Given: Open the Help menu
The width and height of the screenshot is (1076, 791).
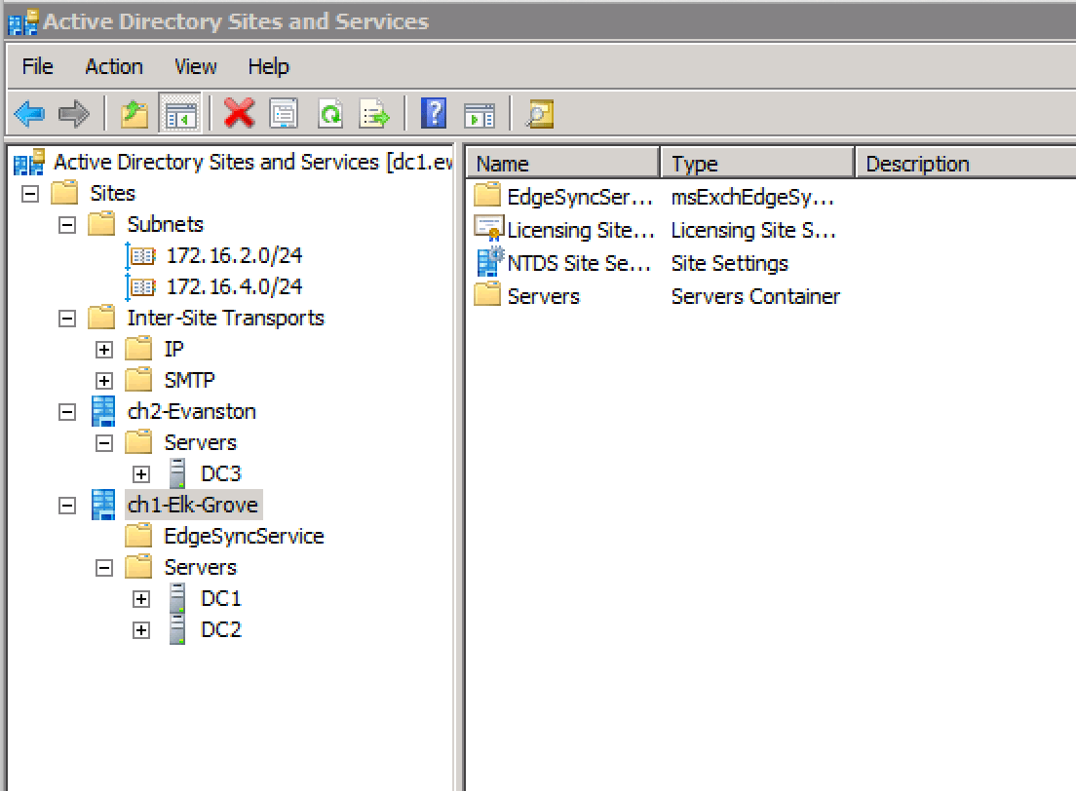Looking at the screenshot, I should (268, 66).
